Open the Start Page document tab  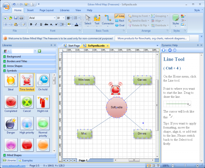(x=72, y=46)
